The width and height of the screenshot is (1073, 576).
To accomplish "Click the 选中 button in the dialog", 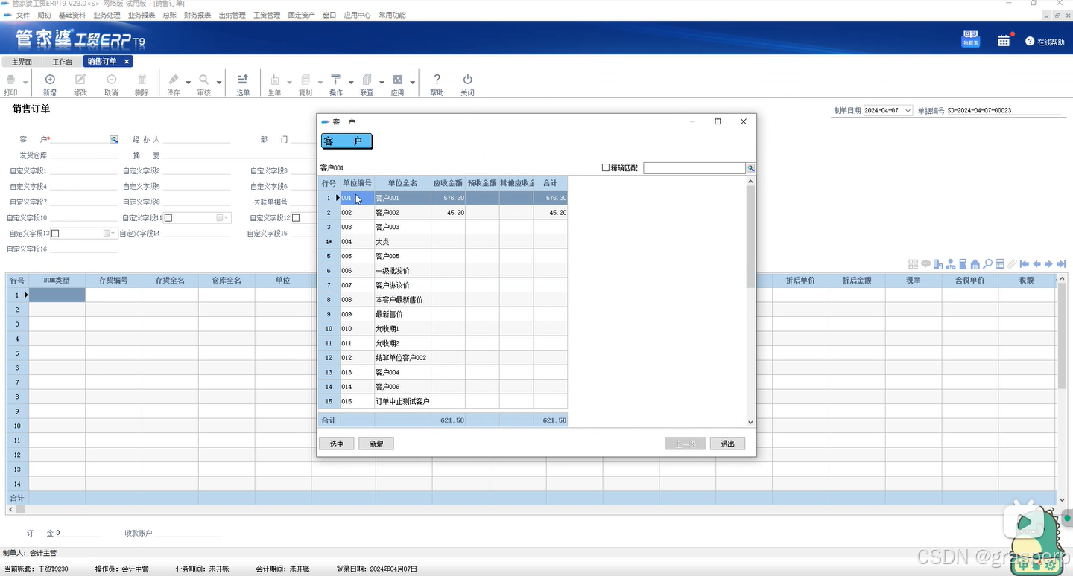I will tap(336, 444).
